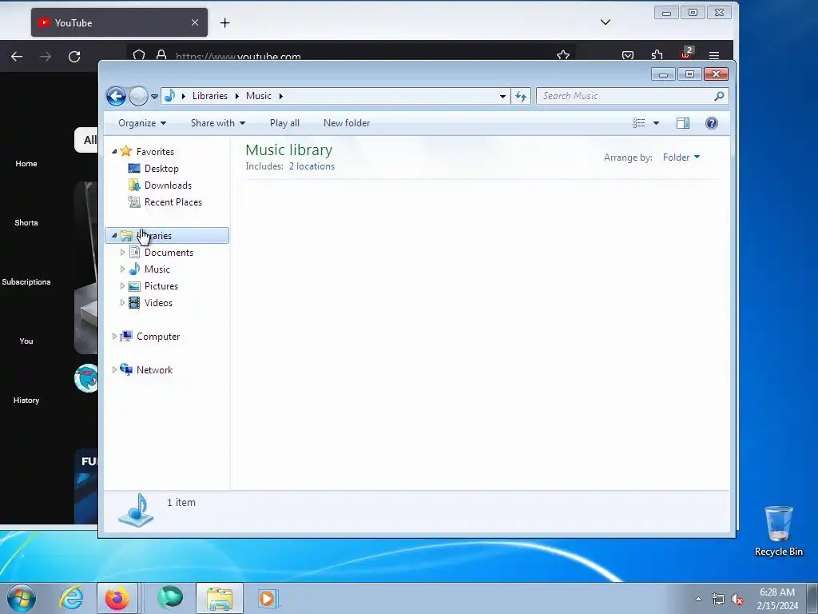Expand the Network tree node
818x614 pixels.
click(114, 369)
